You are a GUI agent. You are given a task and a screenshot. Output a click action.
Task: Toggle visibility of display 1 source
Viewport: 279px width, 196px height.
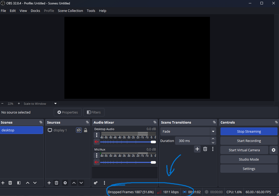pos(79,130)
